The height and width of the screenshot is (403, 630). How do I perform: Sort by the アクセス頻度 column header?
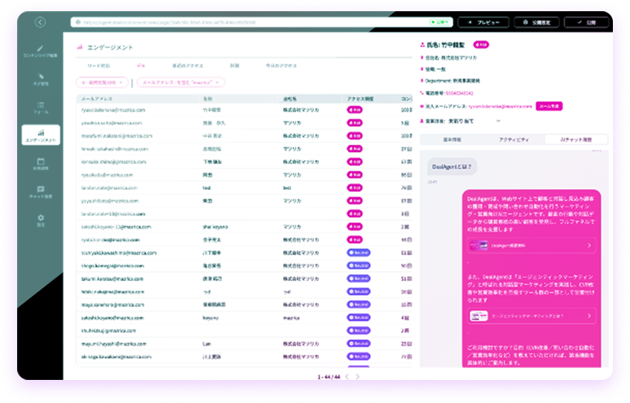[361, 98]
